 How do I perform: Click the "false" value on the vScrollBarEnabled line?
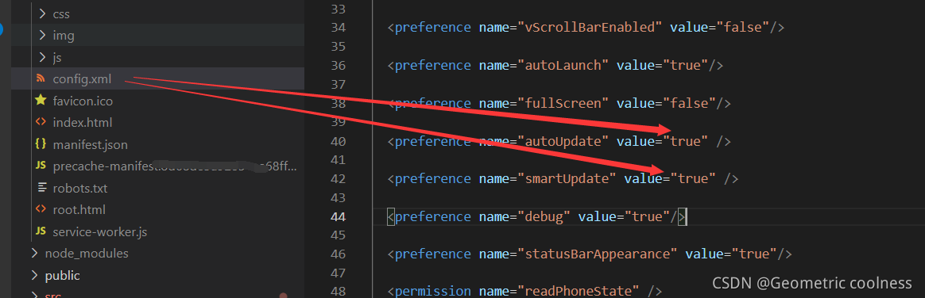point(743,28)
